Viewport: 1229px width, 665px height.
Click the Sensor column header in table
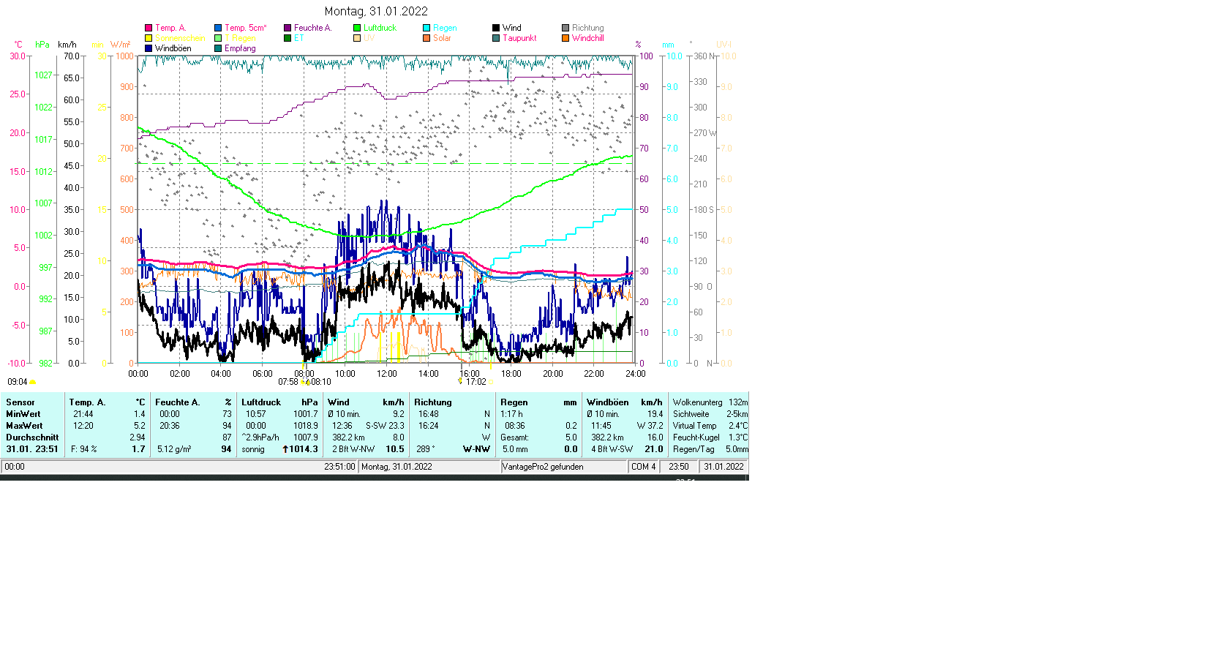(20, 402)
